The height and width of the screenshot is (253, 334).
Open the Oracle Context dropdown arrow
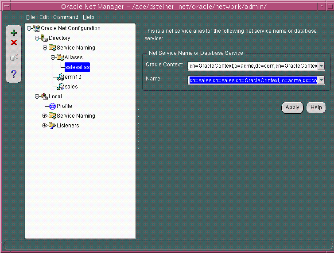pyautogui.click(x=321, y=66)
